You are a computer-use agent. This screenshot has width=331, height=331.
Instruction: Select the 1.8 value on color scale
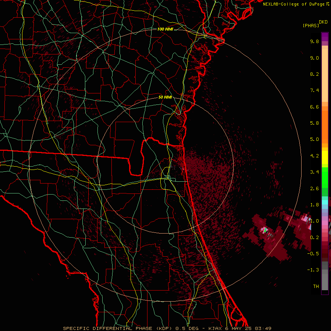point(314,205)
